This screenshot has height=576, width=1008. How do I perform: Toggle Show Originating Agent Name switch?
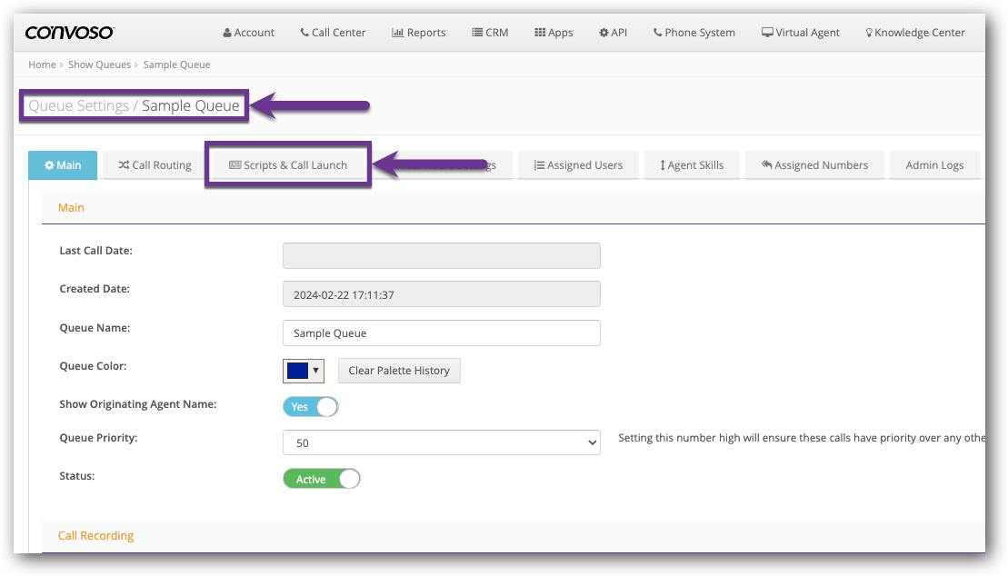coord(310,406)
